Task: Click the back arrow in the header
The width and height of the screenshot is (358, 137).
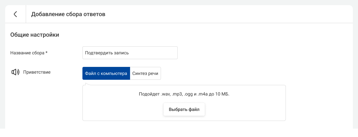Action: (x=15, y=14)
